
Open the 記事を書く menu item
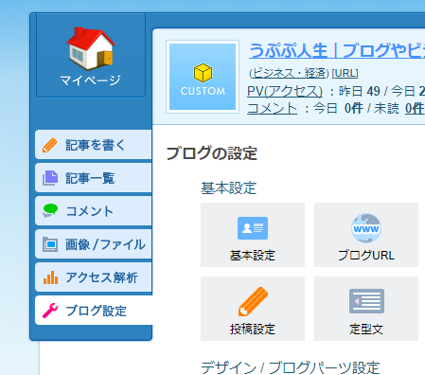tap(94, 145)
